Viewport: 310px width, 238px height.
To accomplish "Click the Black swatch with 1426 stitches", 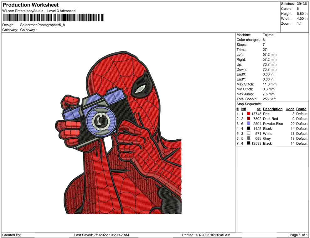I will pos(249,128).
